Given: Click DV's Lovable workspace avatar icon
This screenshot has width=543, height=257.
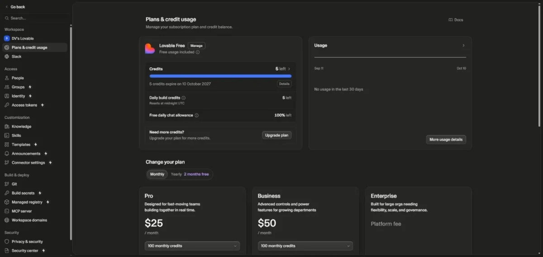Looking at the screenshot, I should point(7,38).
